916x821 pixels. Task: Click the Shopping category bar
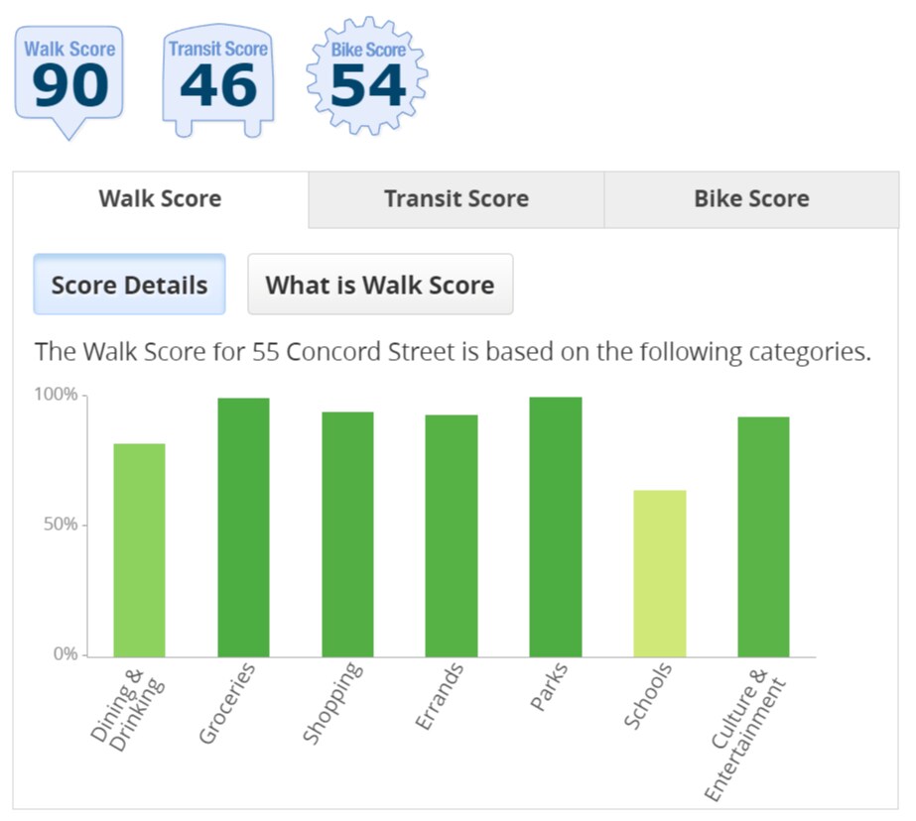[x=347, y=534]
